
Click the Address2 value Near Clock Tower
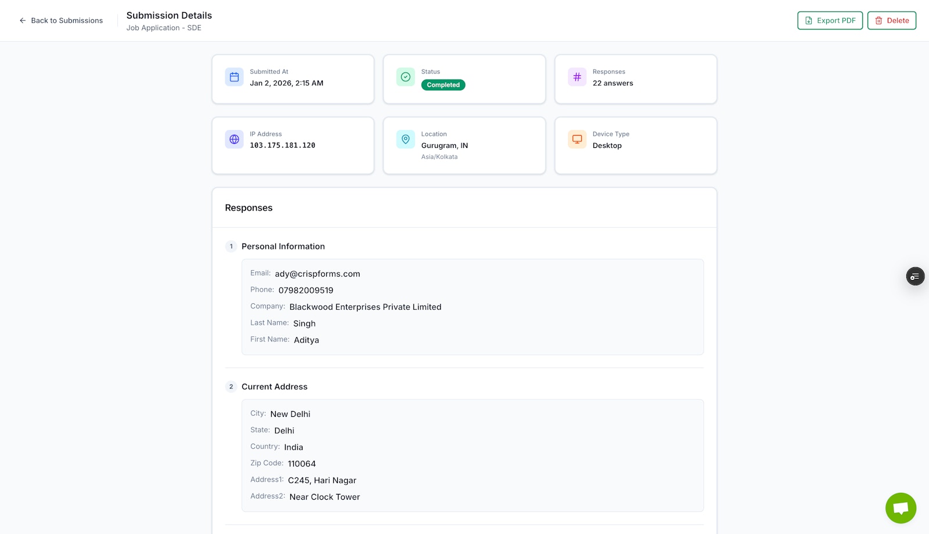click(325, 497)
